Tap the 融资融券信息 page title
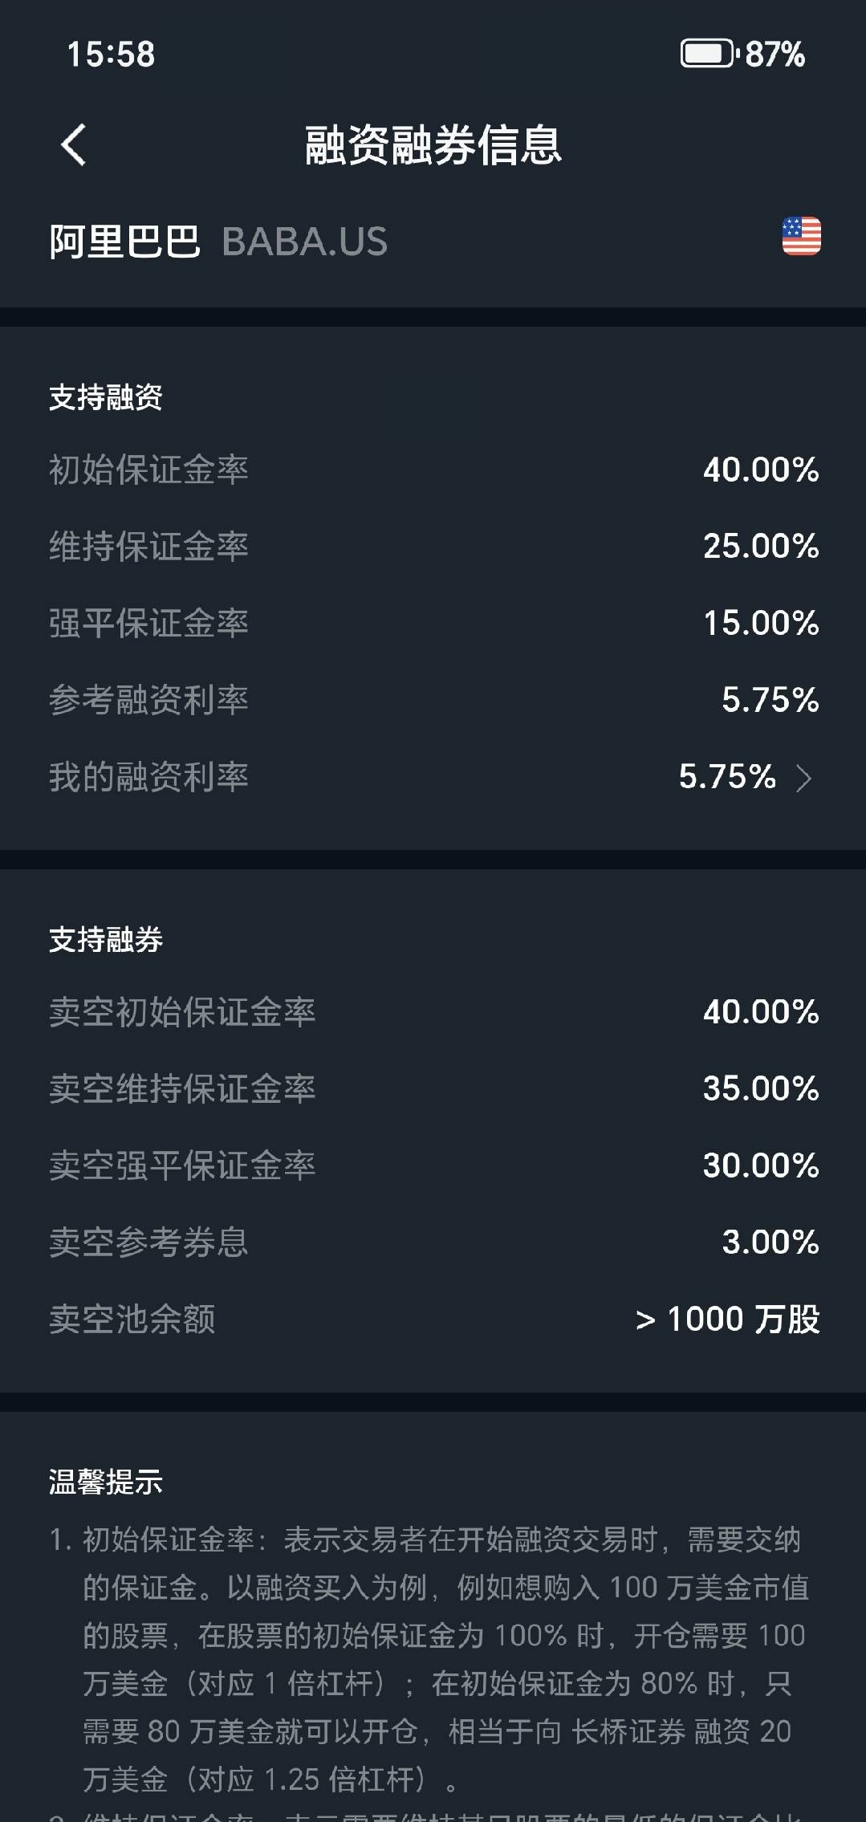The width and height of the screenshot is (866, 1822). pyautogui.click(x=433, y=145)
